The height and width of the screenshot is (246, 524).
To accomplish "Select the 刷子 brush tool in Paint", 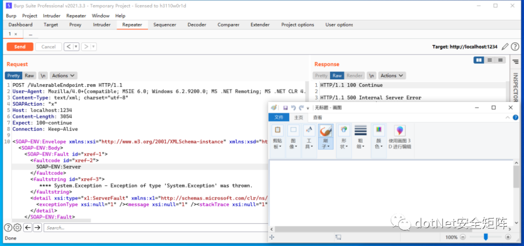I will (326, 137).
